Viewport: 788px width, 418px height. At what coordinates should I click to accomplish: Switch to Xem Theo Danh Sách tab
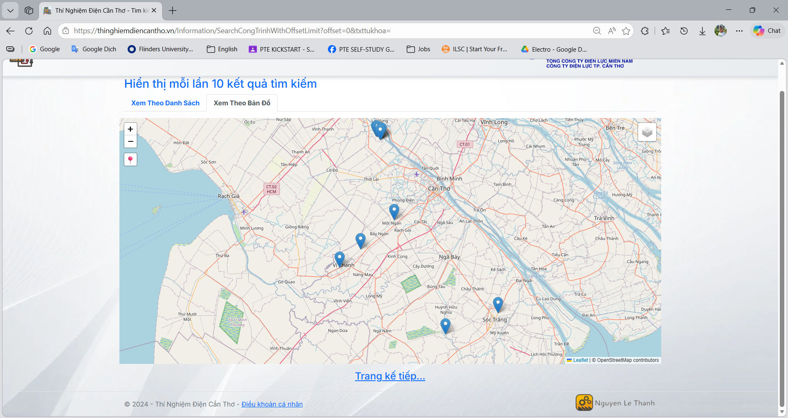pos(165,103)
